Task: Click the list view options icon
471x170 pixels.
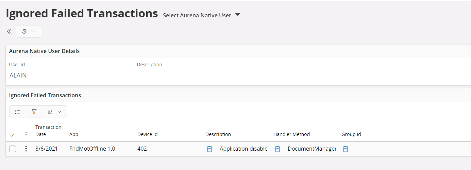Action: pyautogui.click(x=18, y=112)
